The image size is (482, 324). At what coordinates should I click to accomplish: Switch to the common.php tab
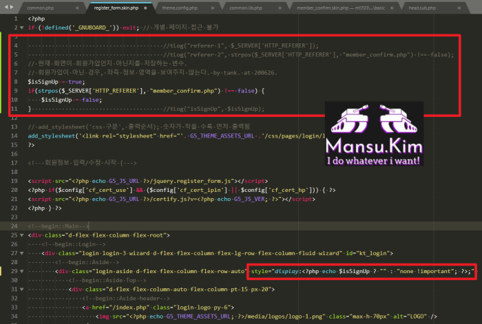click(x=40, y=8)
